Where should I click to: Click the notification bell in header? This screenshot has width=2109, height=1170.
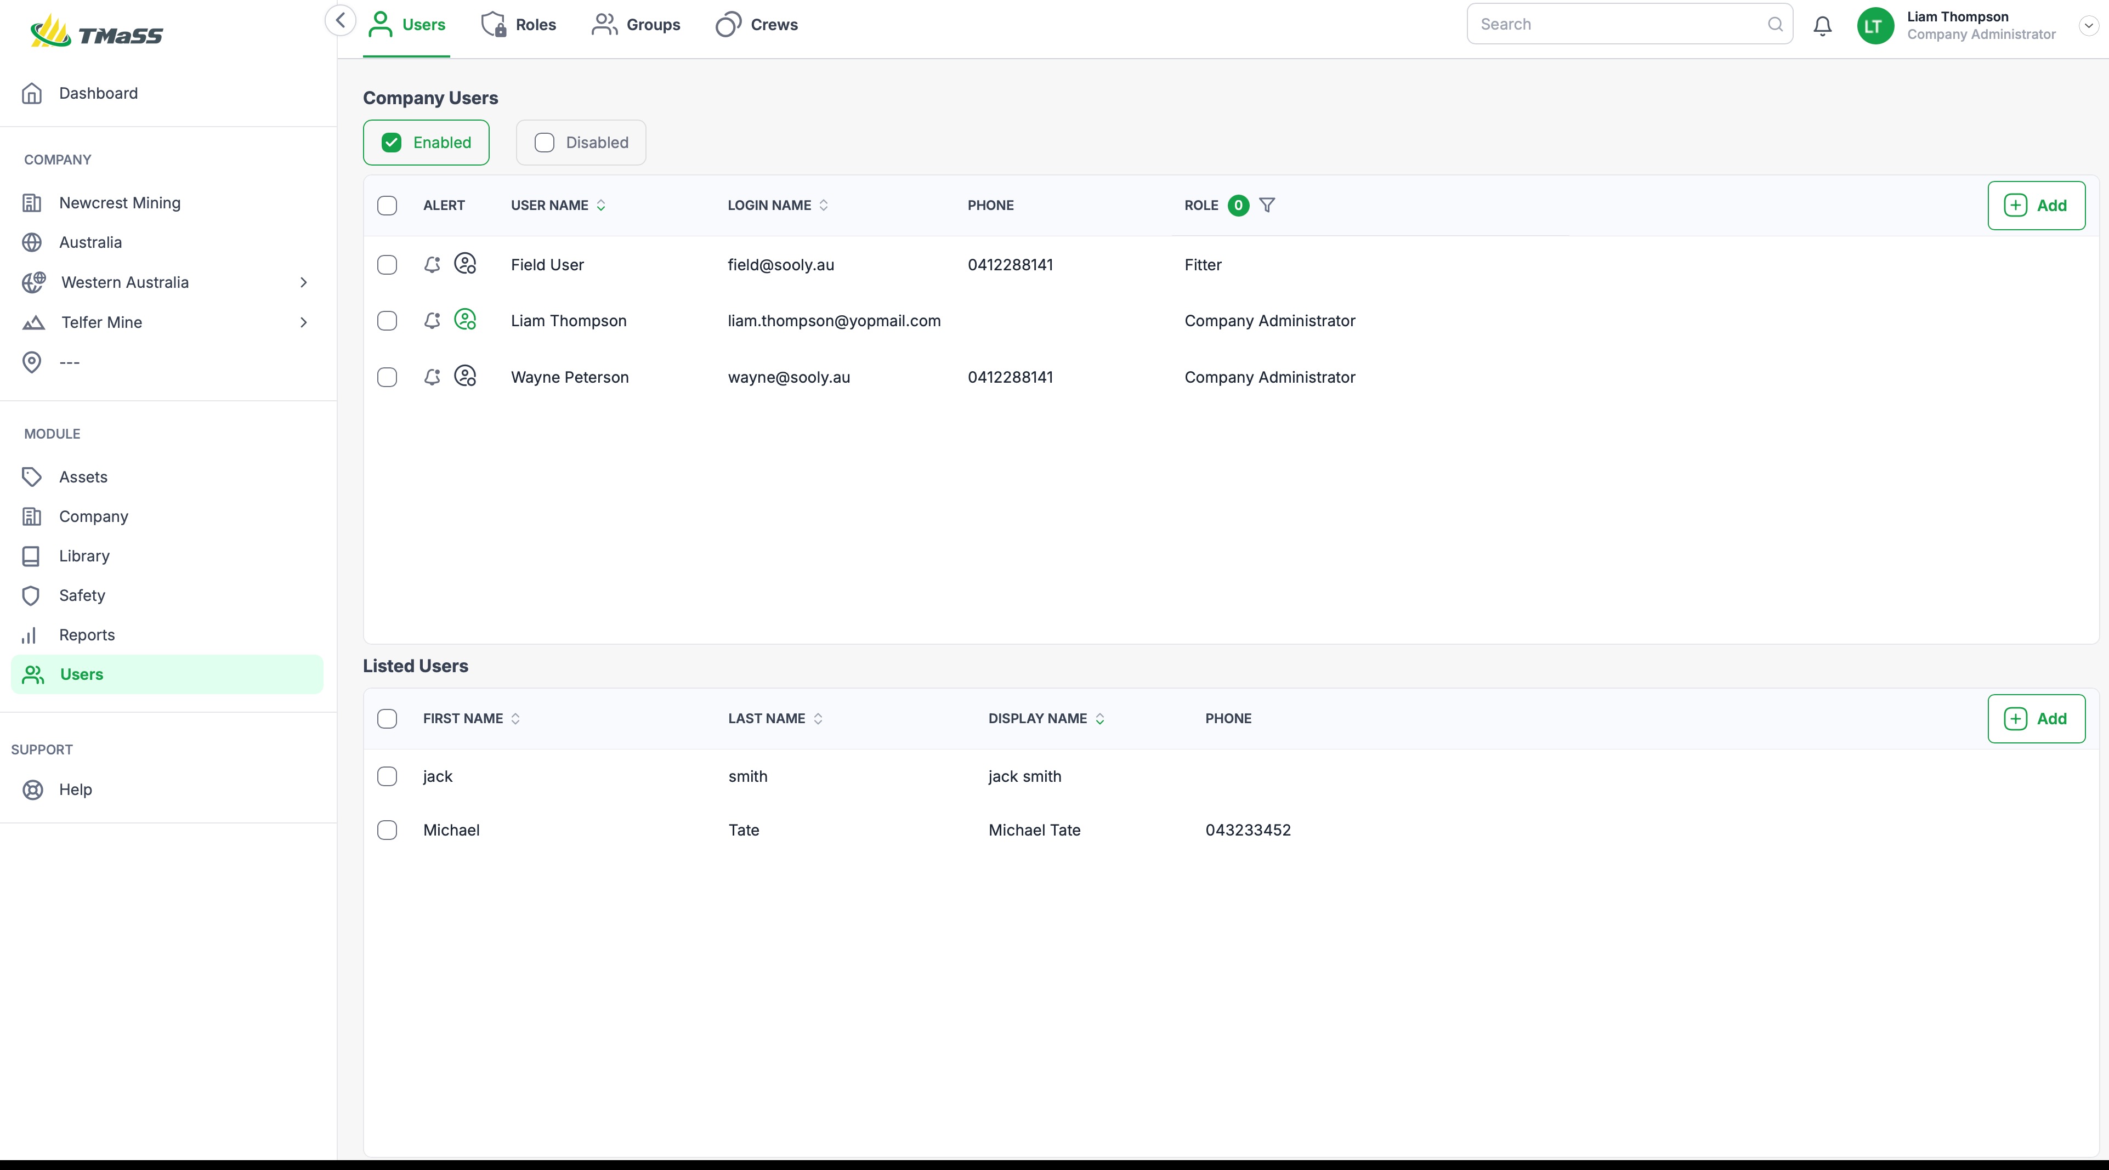point(1822,25)
